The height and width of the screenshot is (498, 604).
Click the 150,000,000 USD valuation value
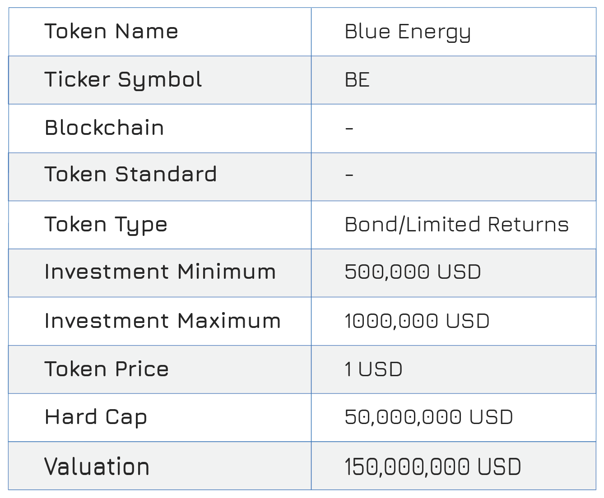[x=432, y=467]
